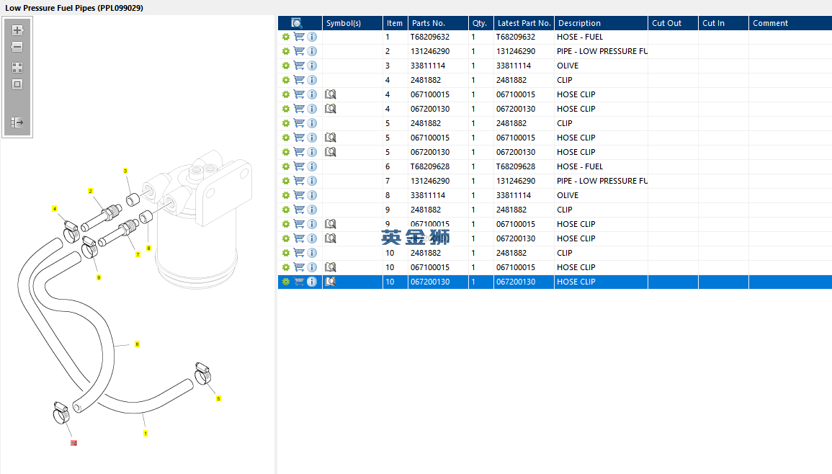Image resolution: width=832 pixels, height=474 pixels.
Task: Select callout 8 in the diagram
Action: 148,248
